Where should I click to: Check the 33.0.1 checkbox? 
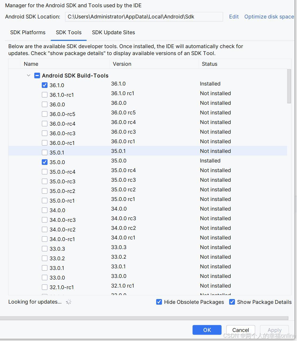[x=45, y=268]
